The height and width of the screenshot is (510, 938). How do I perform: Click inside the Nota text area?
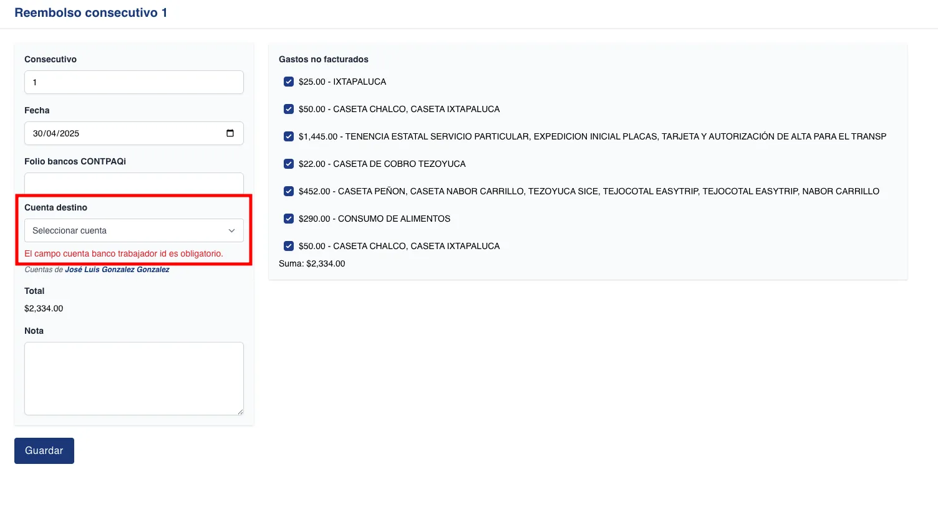click(134, 379)
